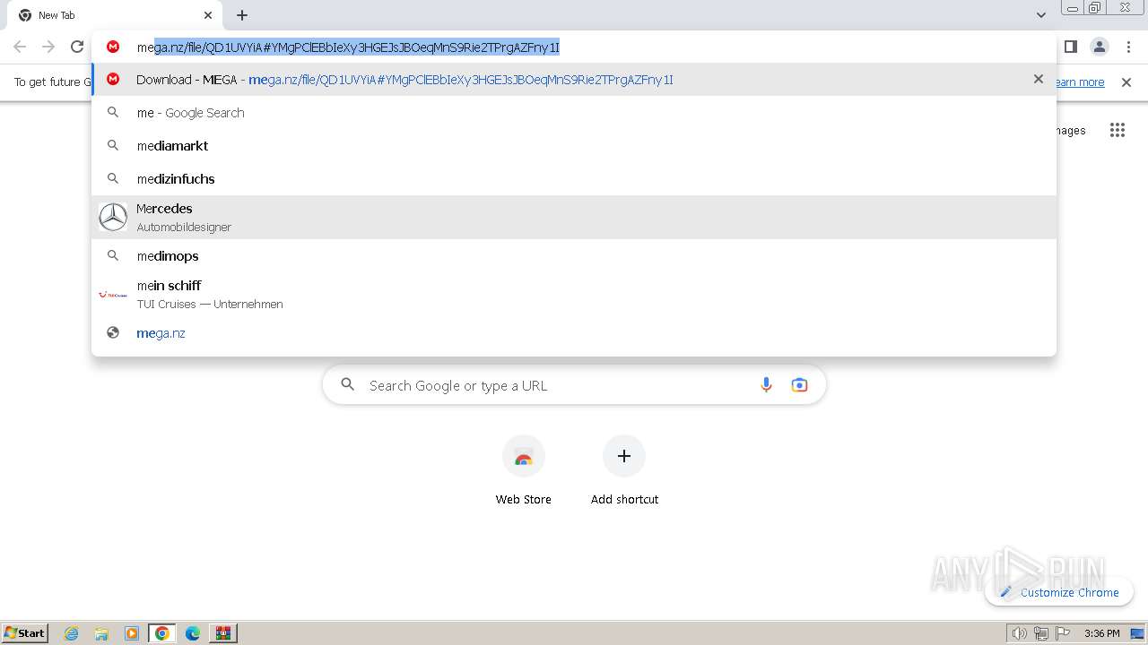Select the mein schiff TUI Cruises suggestion
Viewport: 1148px width, 645px height.
574,294
